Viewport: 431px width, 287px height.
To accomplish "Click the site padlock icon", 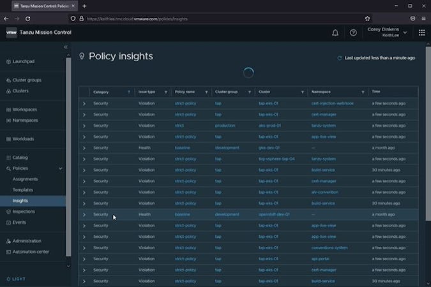I will pyautogui.click(x=81, y=18).
